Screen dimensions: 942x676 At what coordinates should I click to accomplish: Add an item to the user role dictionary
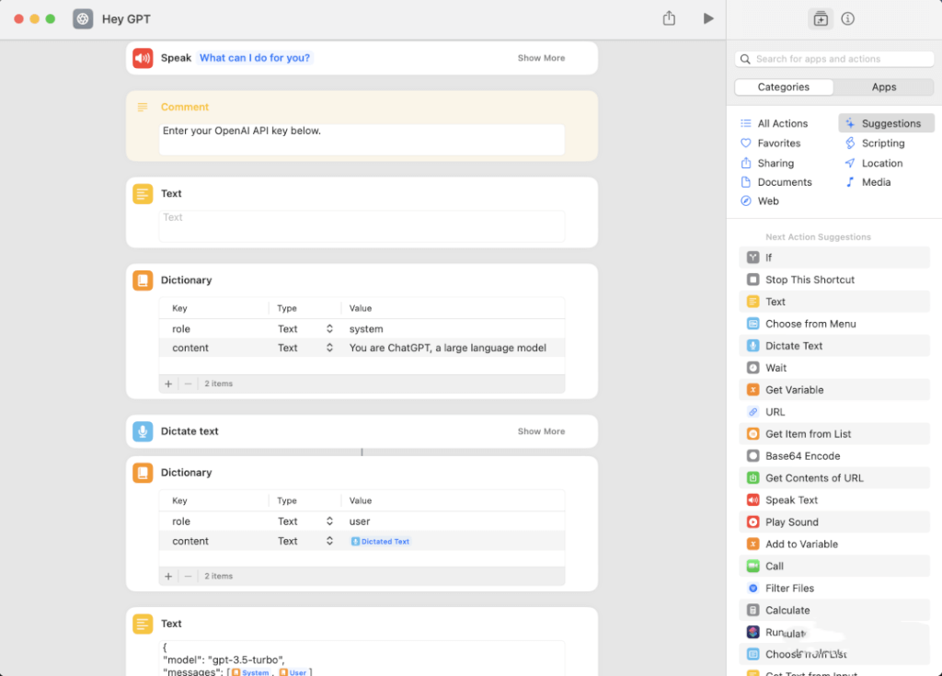(168, 576)
